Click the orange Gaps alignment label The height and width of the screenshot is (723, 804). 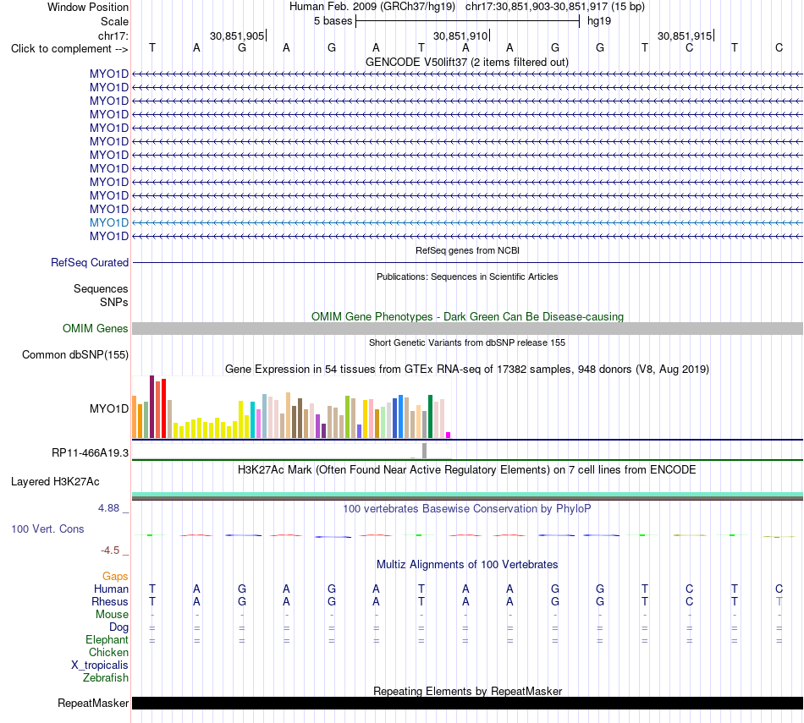[115, 577]
